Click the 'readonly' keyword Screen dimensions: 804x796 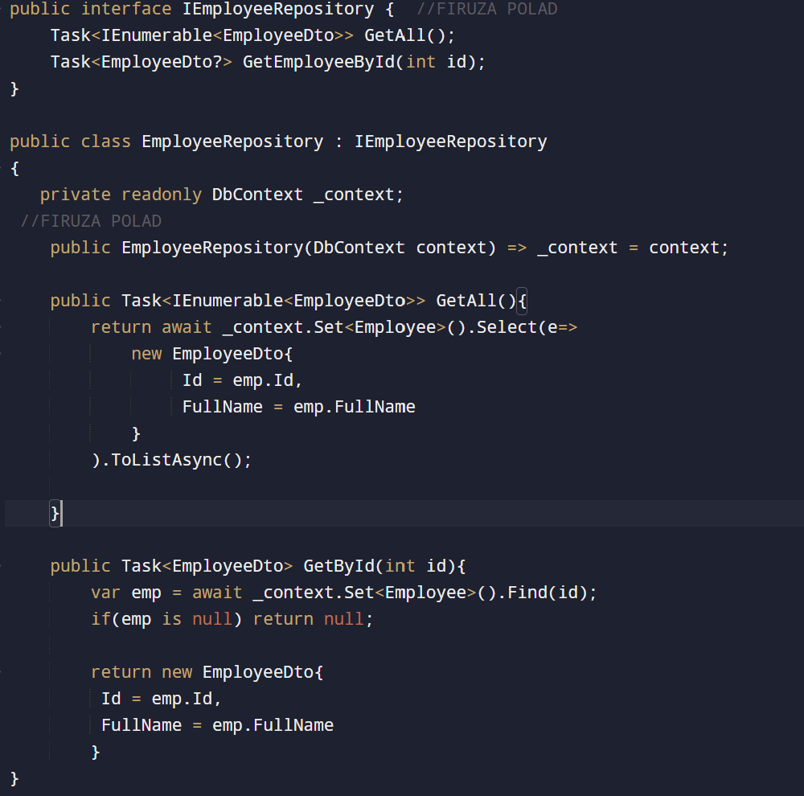tap(162, 195)
